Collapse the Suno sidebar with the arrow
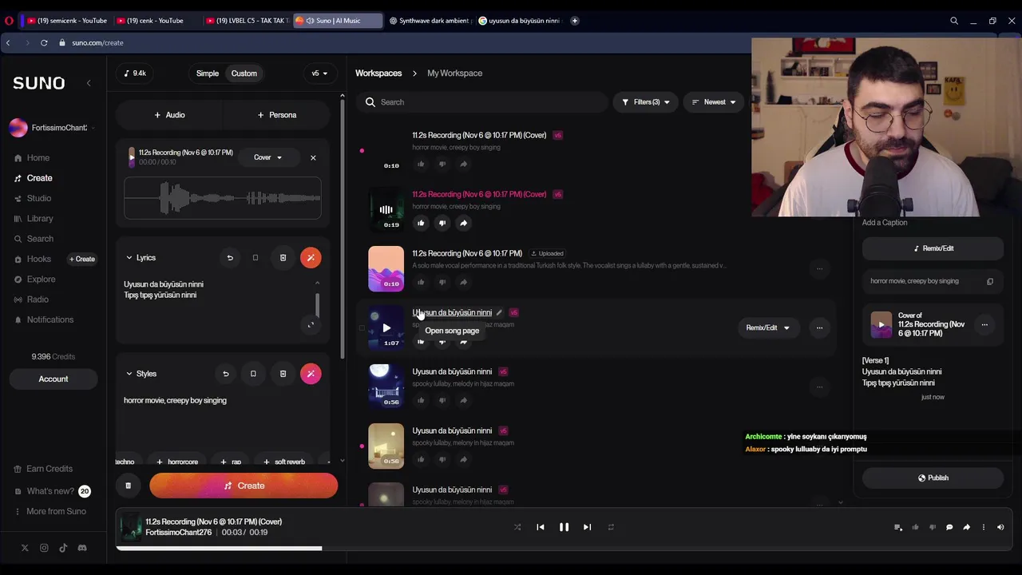The image size is (1022, 575). [89, 83]
